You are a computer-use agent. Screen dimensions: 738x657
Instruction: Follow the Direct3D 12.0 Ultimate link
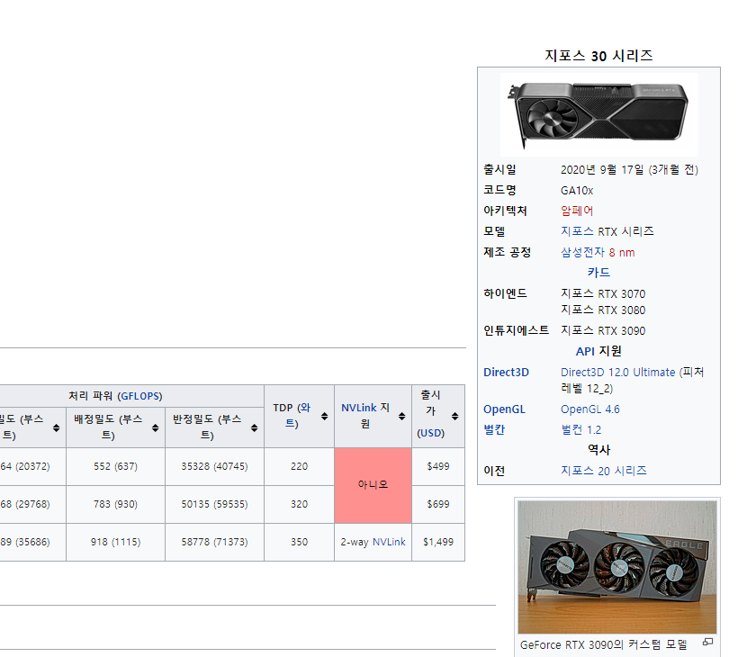618,373
